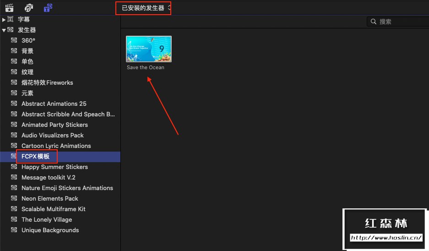The image size is (429, 251).
Task: Click the 字幕 category frame icon
Action: (x=11, y=19)
